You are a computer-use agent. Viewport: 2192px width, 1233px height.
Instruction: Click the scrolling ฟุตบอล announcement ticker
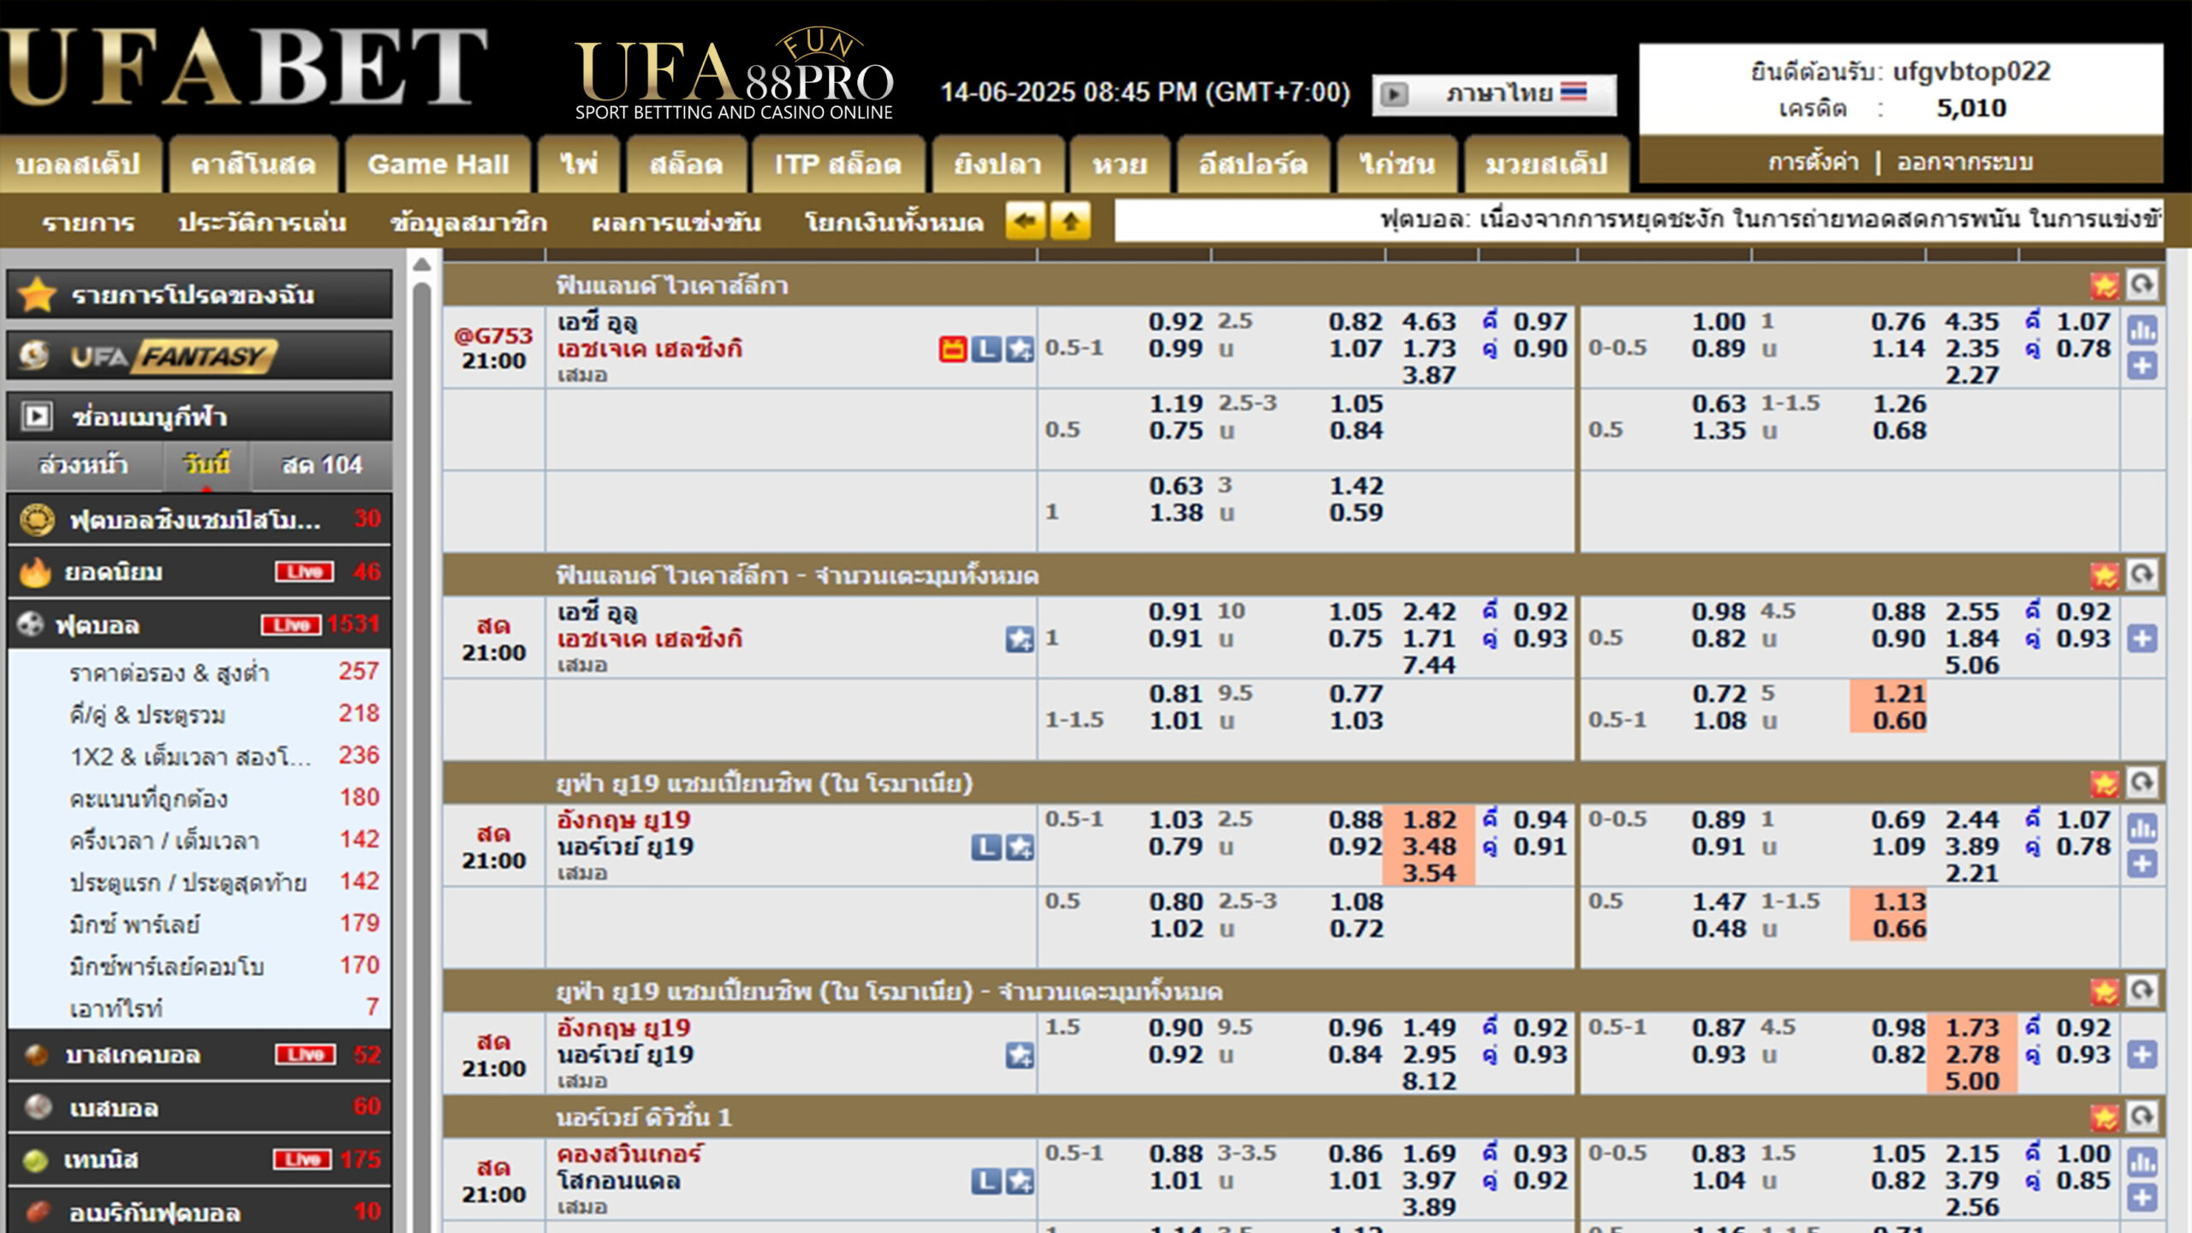pos(1639,220)
